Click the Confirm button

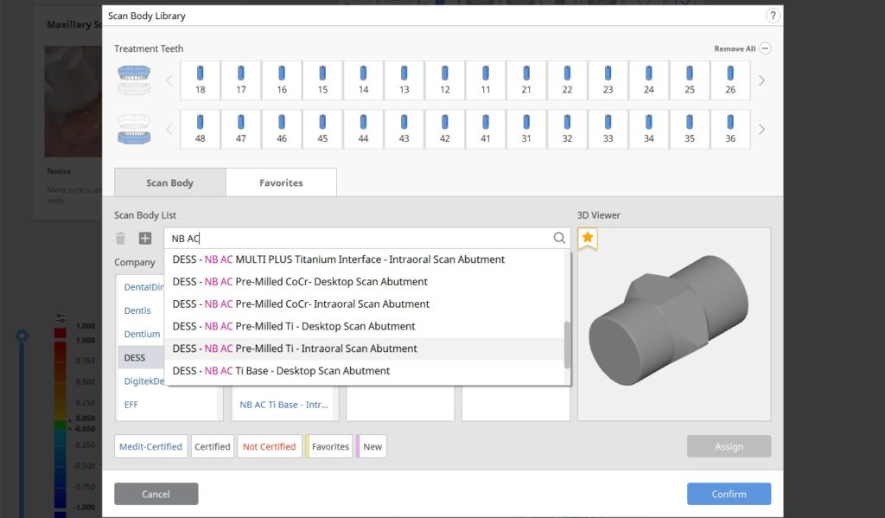[729, 494]
